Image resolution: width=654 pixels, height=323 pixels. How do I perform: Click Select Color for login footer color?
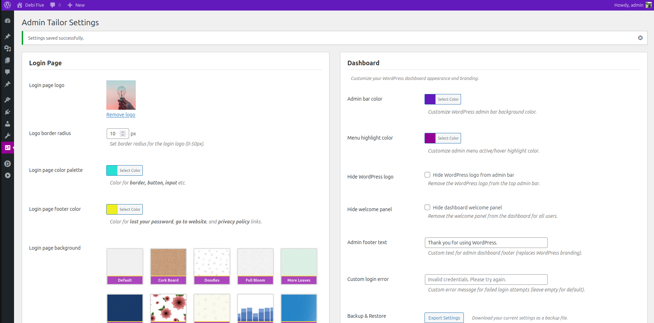click(x=130, y=209)
